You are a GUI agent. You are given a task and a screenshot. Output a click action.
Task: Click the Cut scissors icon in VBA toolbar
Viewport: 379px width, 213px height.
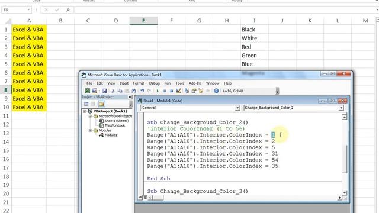[x=113, y=91]
